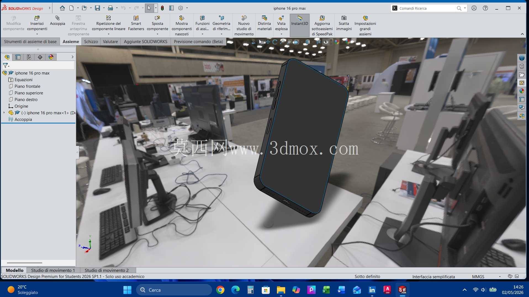
Task: Open Windows Start menu
Action: tap(127, 290)
